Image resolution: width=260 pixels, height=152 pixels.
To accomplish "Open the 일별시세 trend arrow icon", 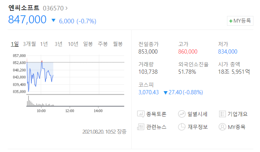I will [182, 114].
